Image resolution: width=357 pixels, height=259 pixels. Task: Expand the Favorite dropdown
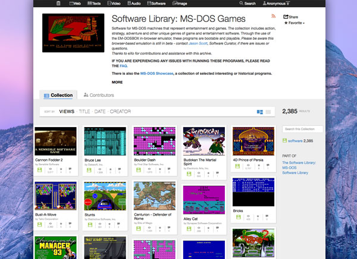tap(295, 23)
